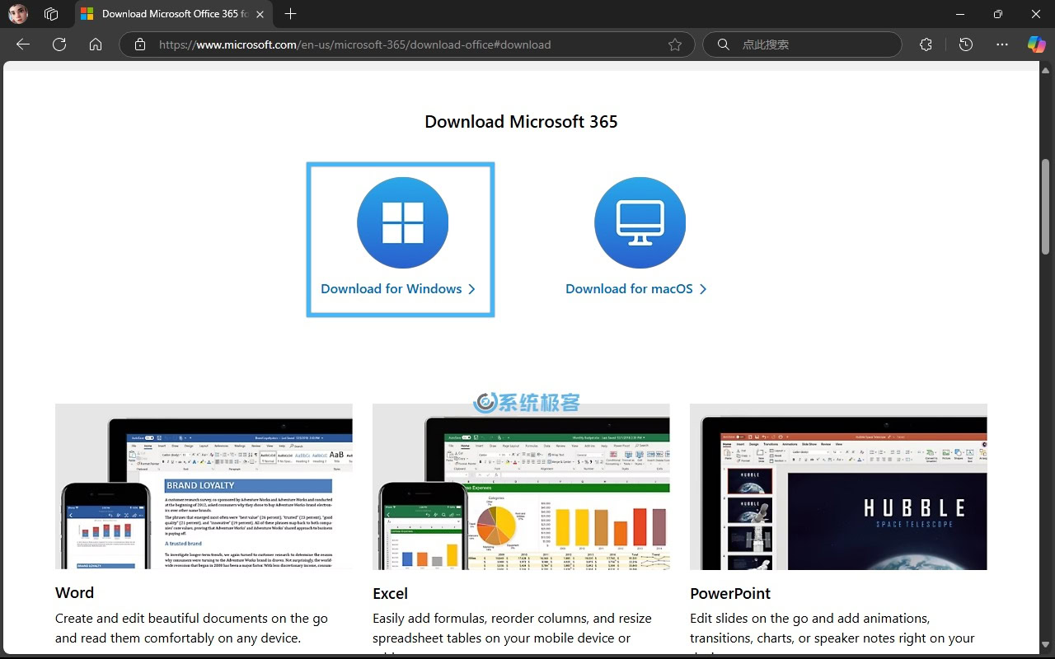Follow the Download for macOS link
Screen dimensions: 1055x659
[x=629, y=289]
